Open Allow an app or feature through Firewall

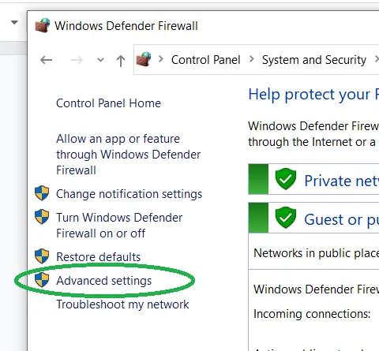point(129,155)
